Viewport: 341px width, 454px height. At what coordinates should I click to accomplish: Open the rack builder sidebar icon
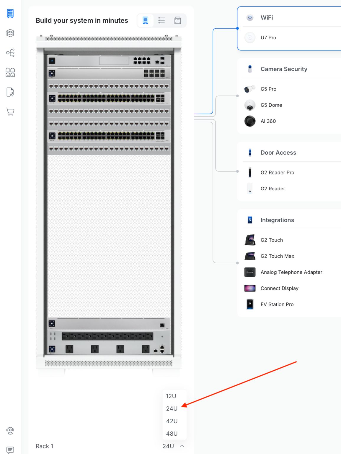pos(10,13)
